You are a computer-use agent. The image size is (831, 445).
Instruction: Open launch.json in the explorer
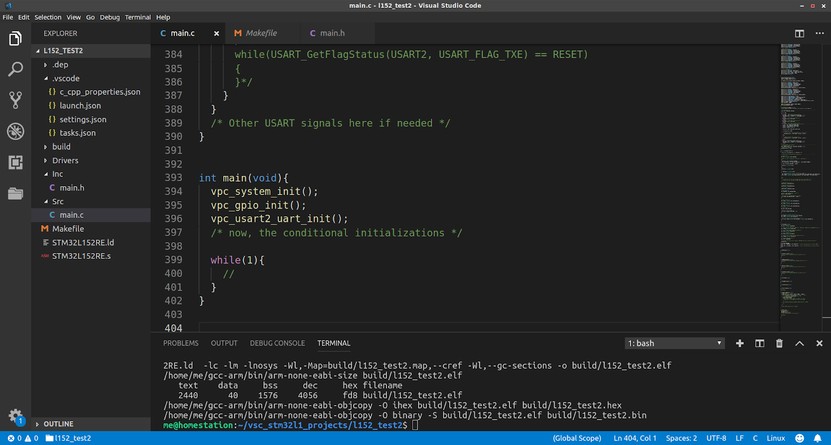(80, 106)
